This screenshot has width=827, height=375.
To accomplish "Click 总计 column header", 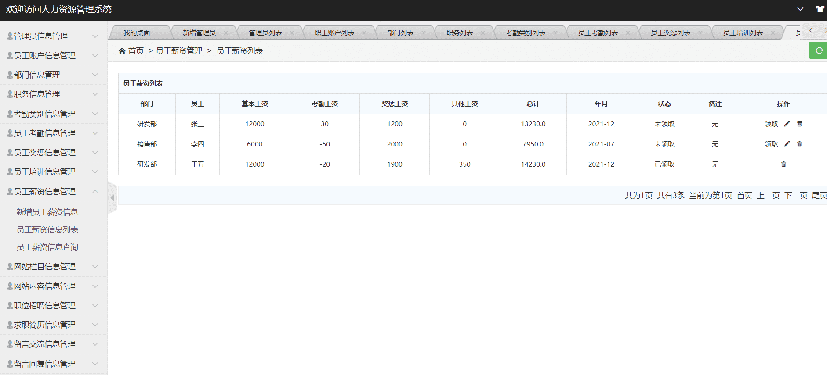I will click(x=533, y=104).
